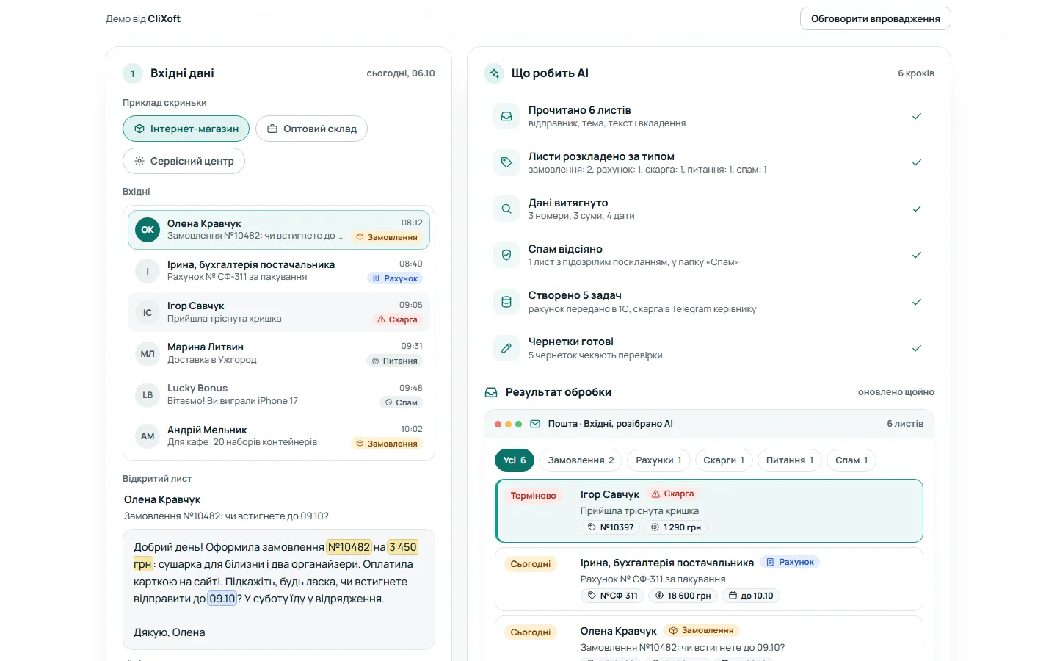Click the '1 290 грн' amount chip
The image size is (1057, 661).
[676, 527]
